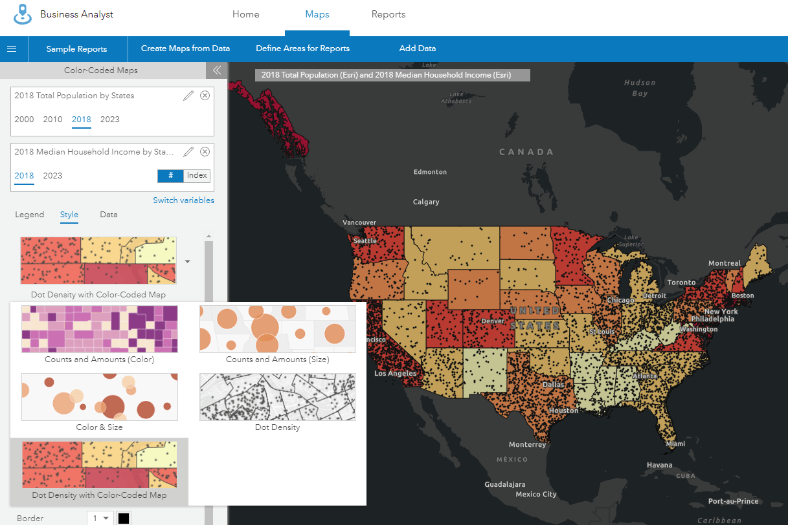Edit the 2018 Total Population by States layer
Viewport: 788px width, 525px height.
tap(188, 95)
